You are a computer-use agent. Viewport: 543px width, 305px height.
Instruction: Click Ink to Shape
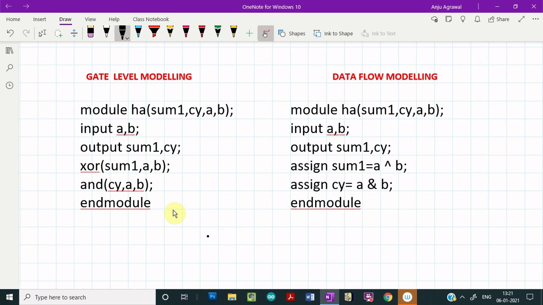[333, 33]
